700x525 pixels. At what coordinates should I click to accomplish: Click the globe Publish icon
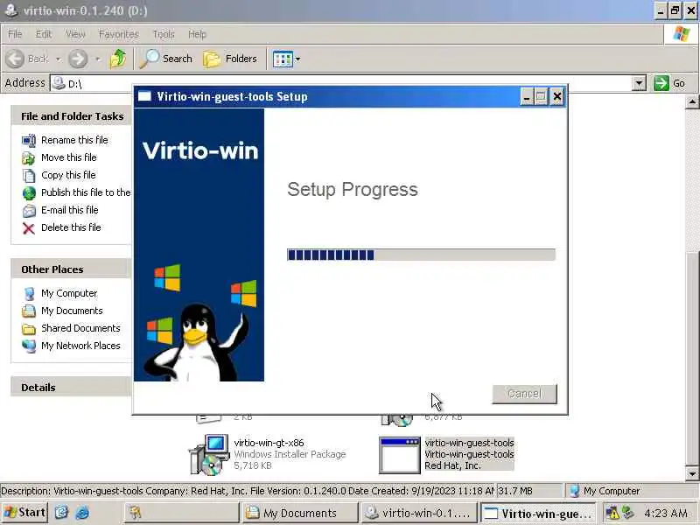coord(29,192)
